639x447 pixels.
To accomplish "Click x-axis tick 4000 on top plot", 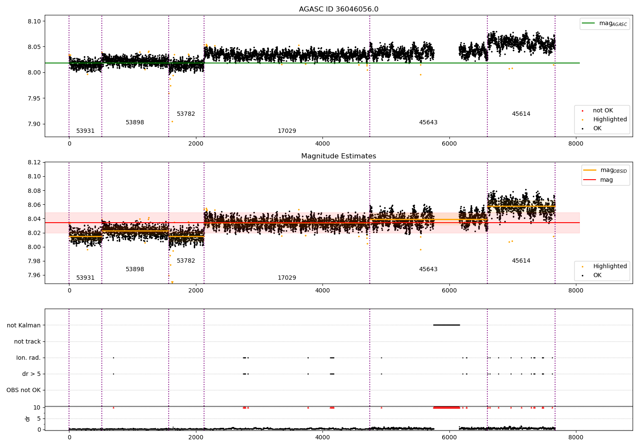I will (322, 144).
